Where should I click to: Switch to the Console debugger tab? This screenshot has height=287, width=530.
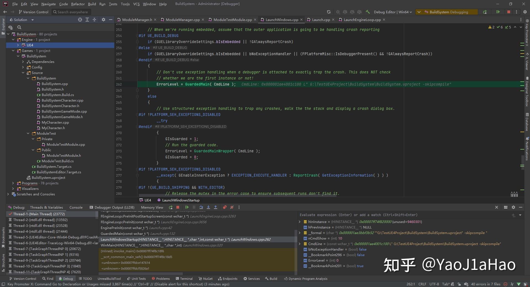pos(76,207)
